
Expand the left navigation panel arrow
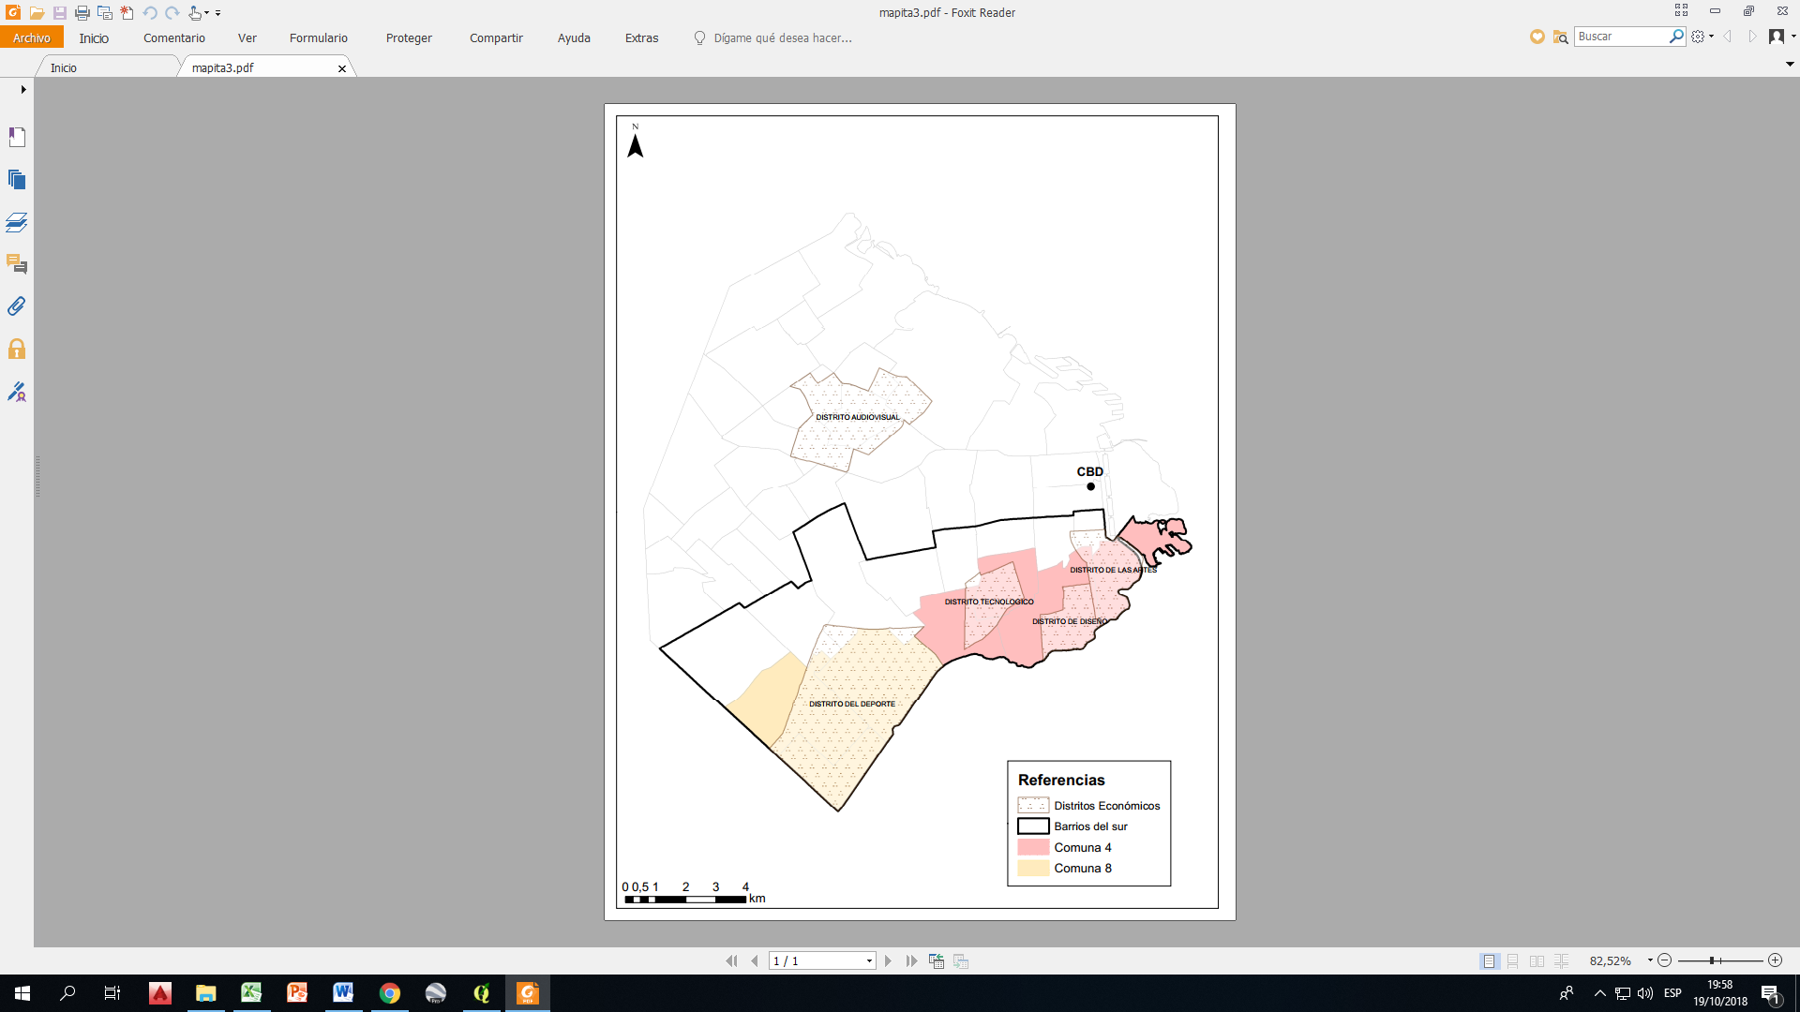pos(22,90)
